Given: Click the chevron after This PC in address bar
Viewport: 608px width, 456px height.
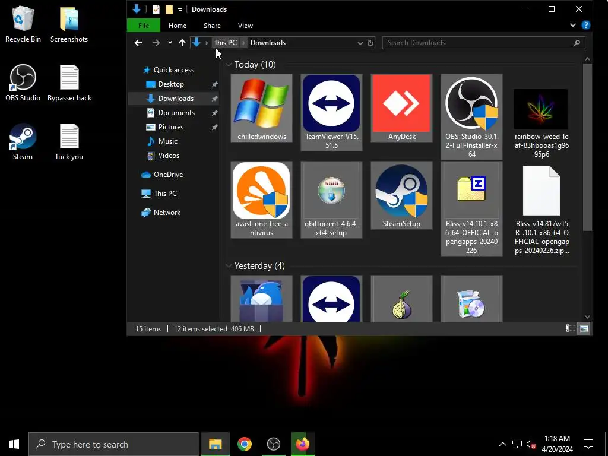Looking at the screenshot, I should (243, 43).
